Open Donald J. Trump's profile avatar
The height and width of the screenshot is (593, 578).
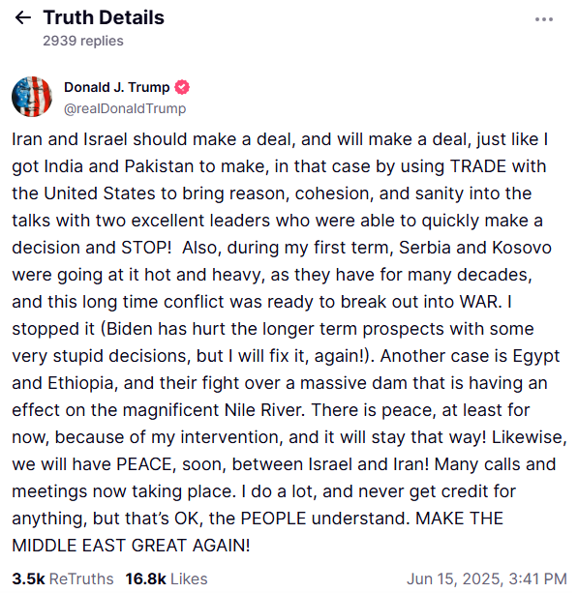click(32, 97)
